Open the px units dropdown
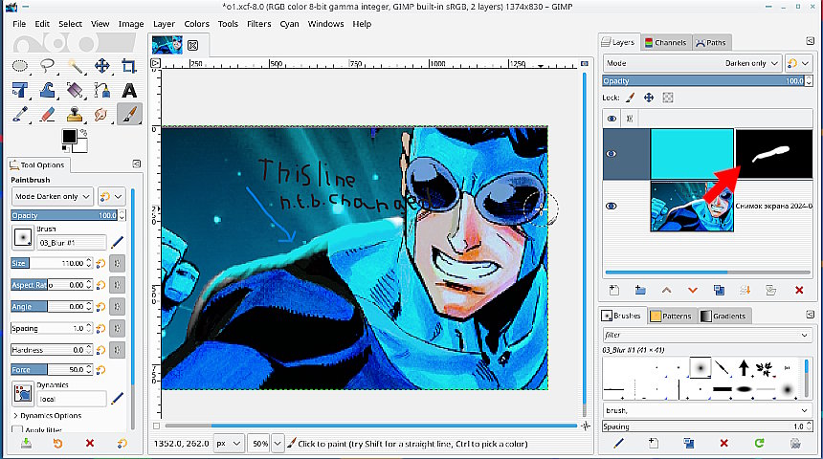This screenshot has height=459, width=823. tap(230, 444)
